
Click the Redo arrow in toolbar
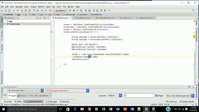[x=17, y=11]
